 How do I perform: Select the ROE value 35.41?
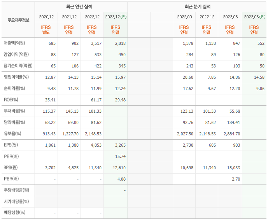click(50, 100)
